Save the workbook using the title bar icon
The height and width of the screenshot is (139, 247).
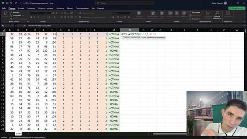click(x=7, y=3)
